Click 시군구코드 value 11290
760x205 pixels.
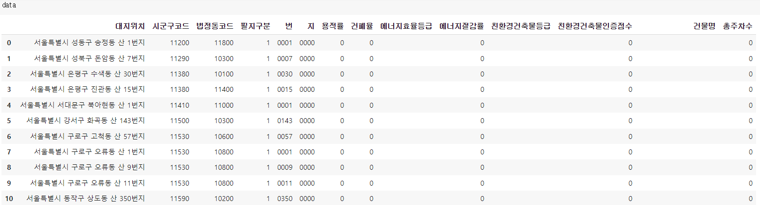179,59
